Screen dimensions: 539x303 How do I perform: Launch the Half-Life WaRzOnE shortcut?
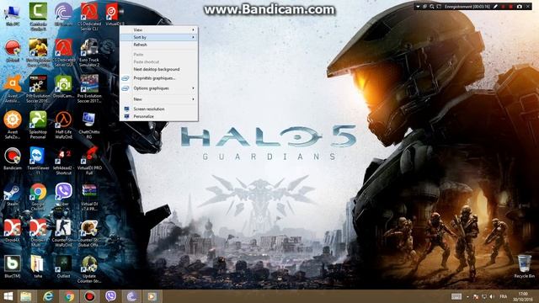pos(64,125)
